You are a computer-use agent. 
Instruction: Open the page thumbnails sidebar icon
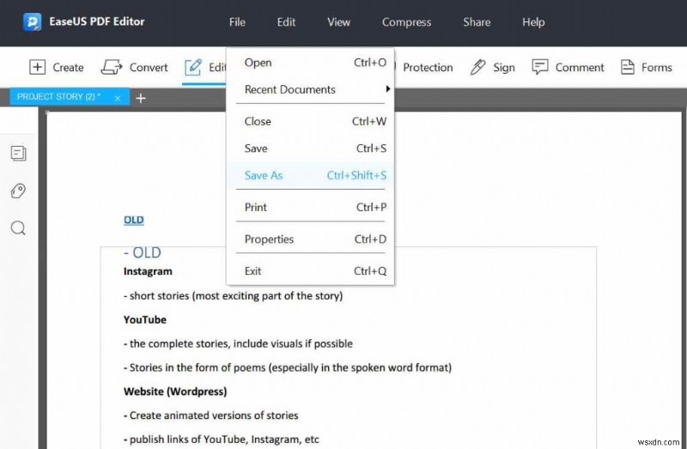coord(18,154)
